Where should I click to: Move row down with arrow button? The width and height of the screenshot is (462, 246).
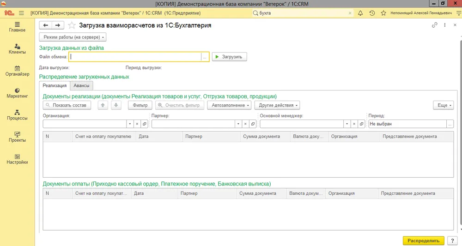click(116, 105)
